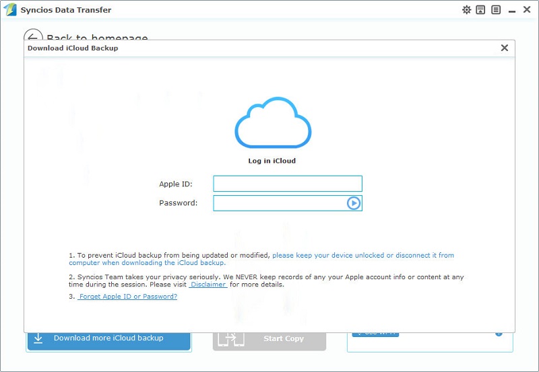Focus the Password input field
539x372 pixels.
pos(288,203)
